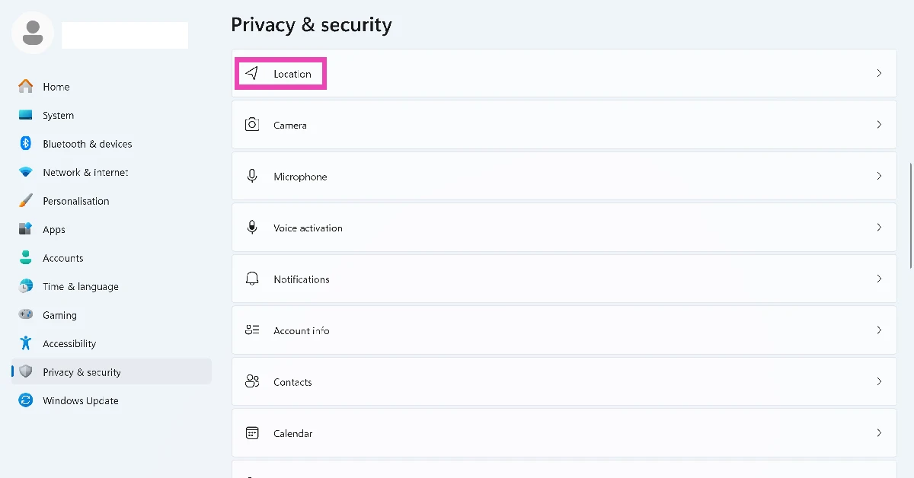Switch to the System section

pyautogui.click(x=59, y=115)
